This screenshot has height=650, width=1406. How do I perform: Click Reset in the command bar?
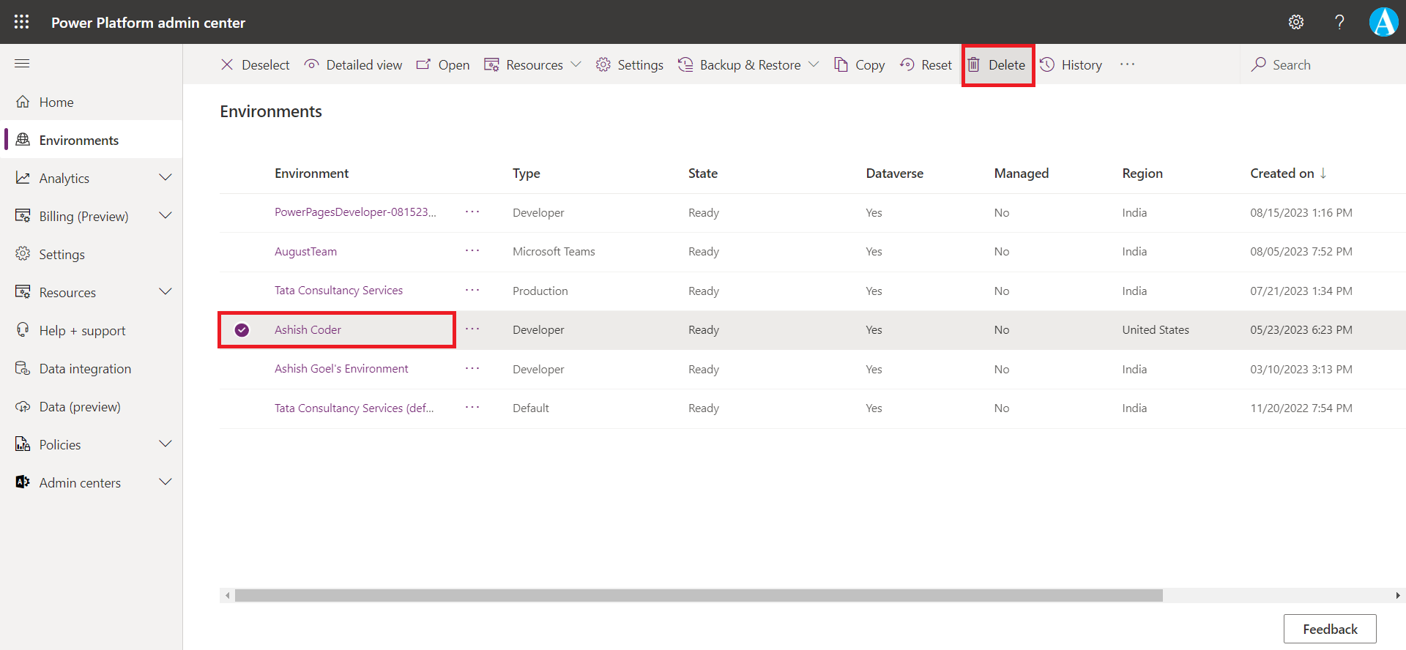926,65
